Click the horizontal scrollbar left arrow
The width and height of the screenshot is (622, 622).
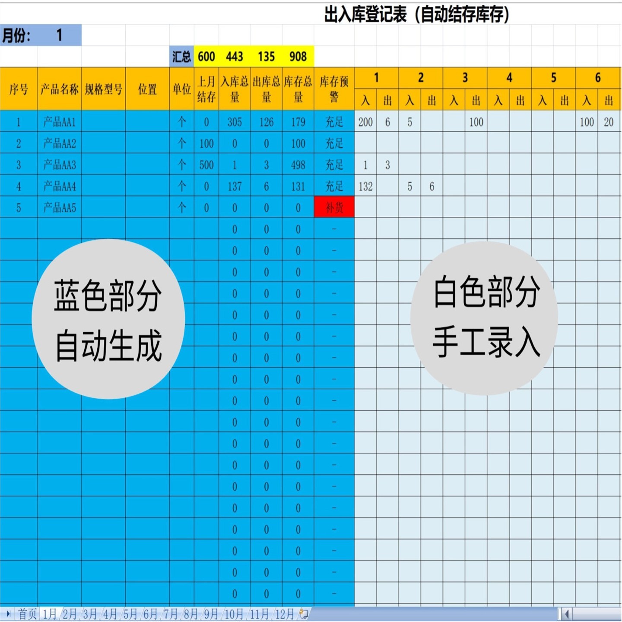click(567, 614)
